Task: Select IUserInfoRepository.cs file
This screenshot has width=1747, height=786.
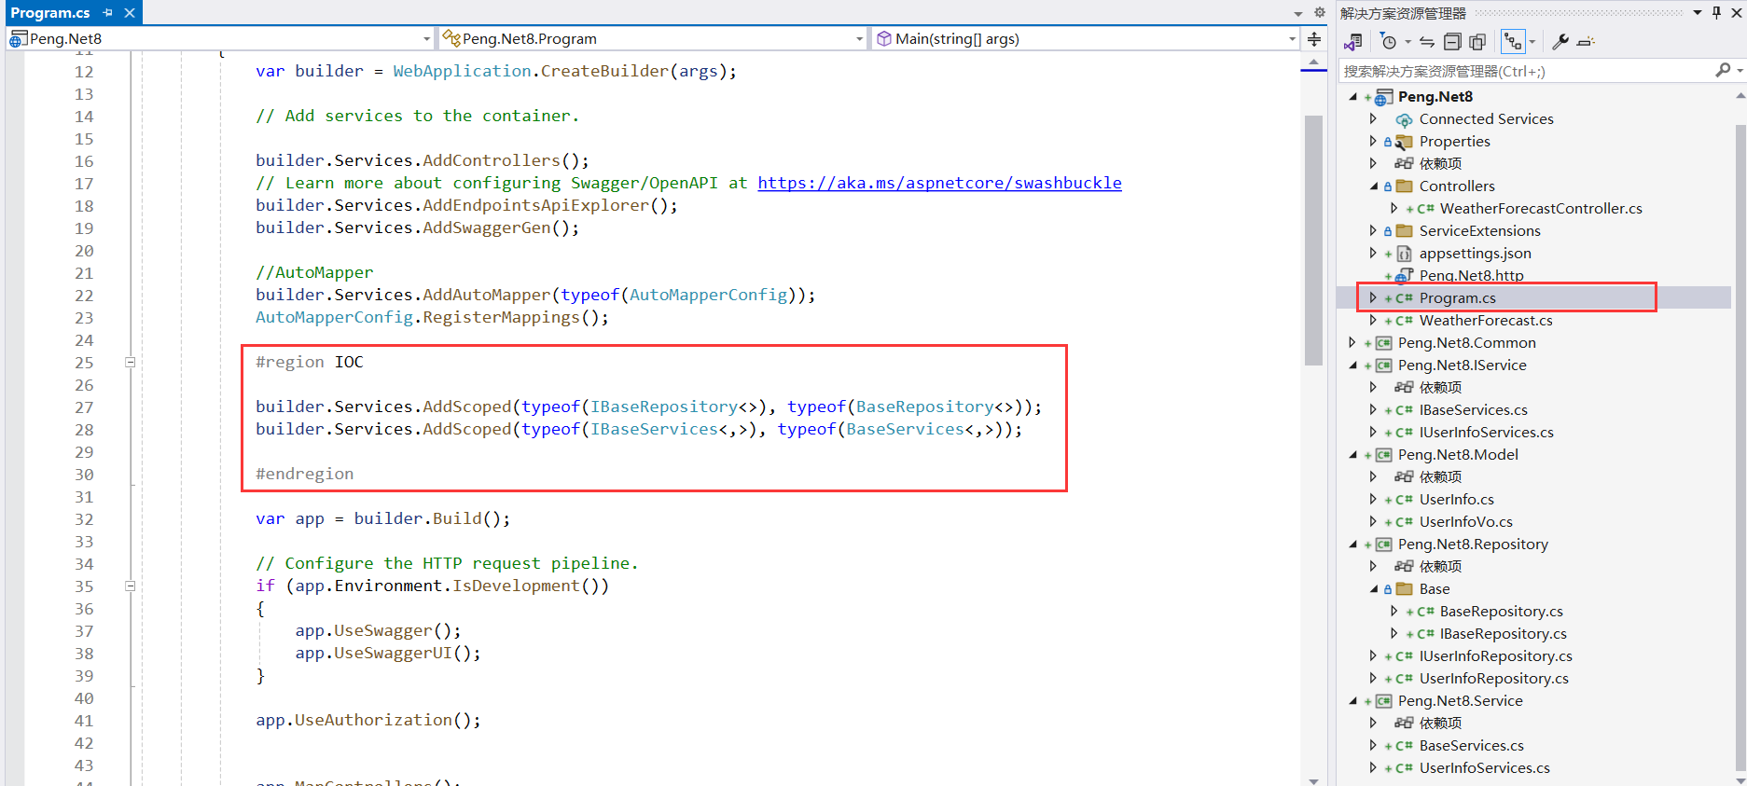Action: [x=1495, y=656]
